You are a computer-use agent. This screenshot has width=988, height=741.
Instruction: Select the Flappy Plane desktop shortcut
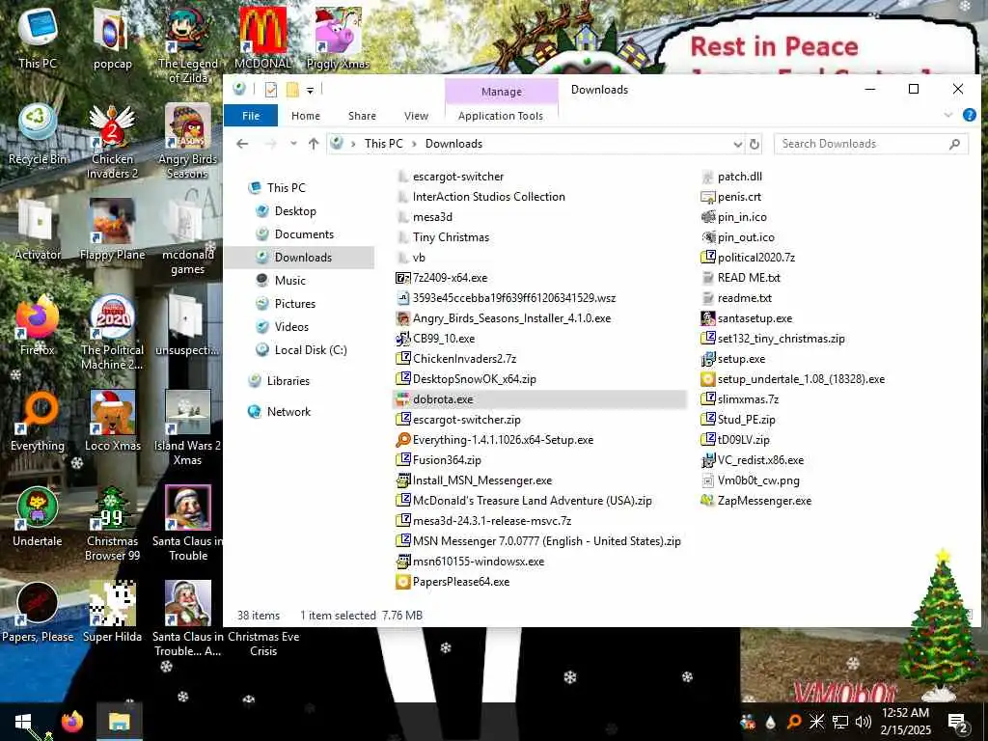pos(112,231)
